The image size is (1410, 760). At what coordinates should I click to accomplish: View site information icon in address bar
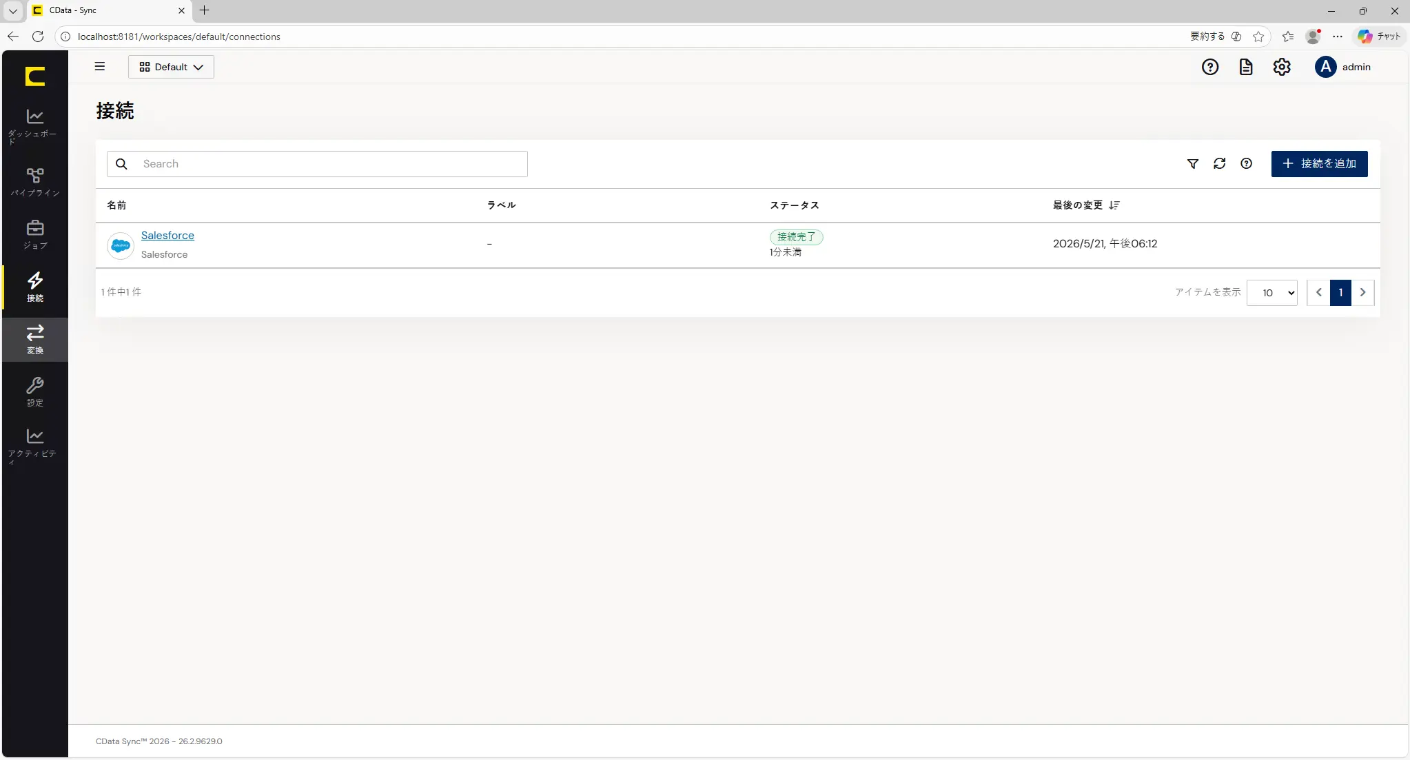(65, 37)
